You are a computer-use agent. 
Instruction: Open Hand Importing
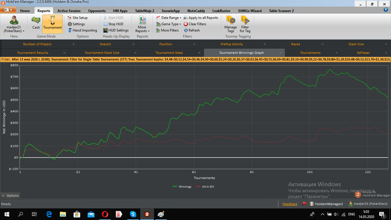(83, 30)
